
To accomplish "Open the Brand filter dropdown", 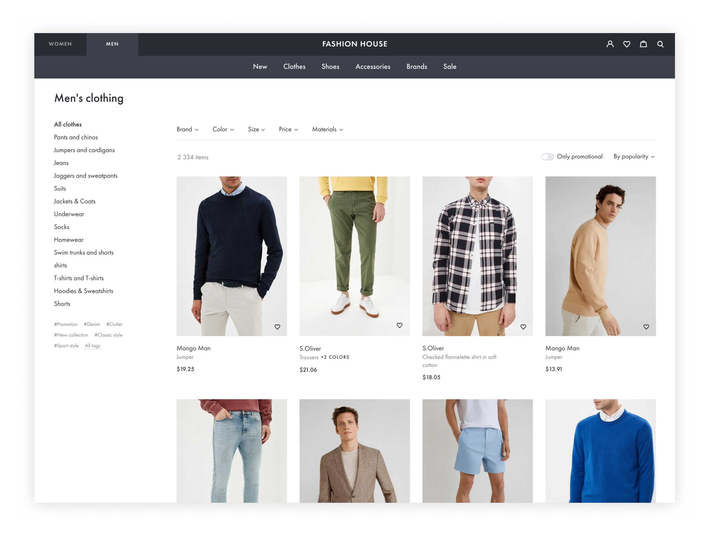I will [x=187, y=129].
